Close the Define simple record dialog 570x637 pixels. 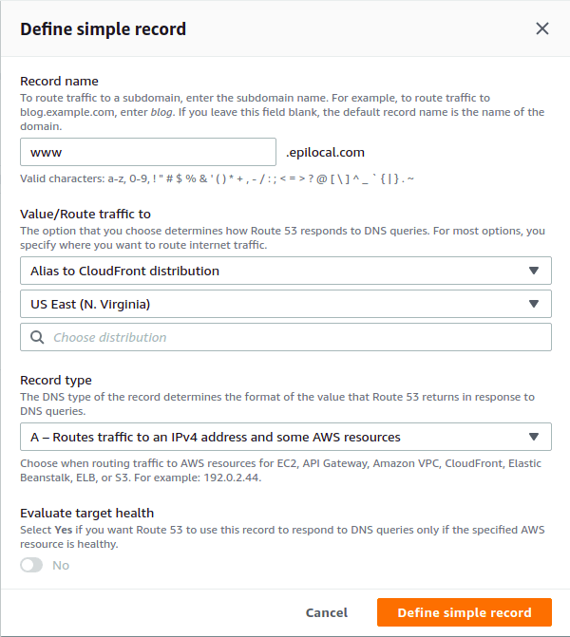tap(542, 28)
